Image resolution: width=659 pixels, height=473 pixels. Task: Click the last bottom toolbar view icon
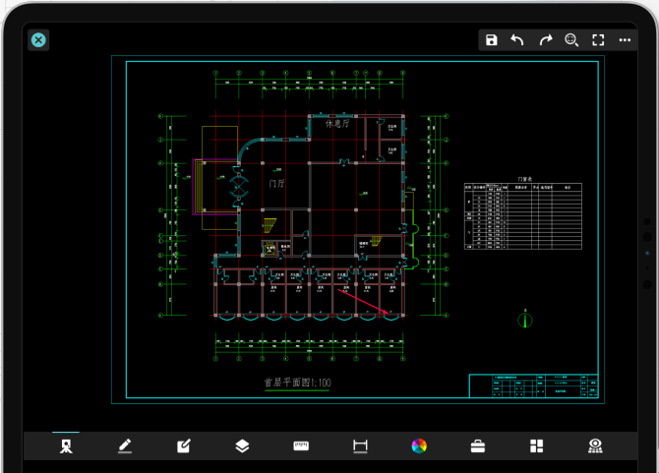pyautogui.click(x=595, y=445)
